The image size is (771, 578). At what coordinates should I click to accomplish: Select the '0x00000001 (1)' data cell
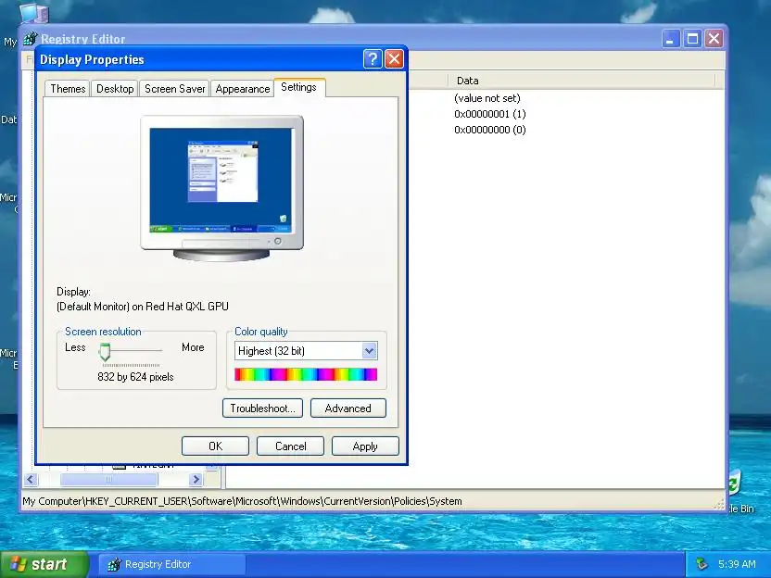pyautogui.click(x=490, y=114)
